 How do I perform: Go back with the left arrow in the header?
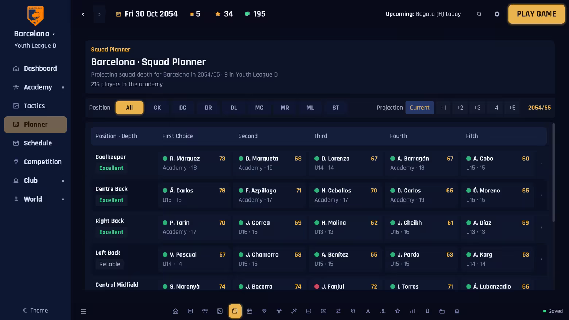click(83, 14)
